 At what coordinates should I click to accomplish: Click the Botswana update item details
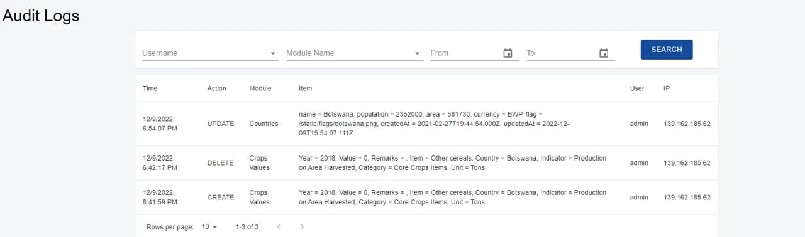pyautogui.click(x=434, y=124)
